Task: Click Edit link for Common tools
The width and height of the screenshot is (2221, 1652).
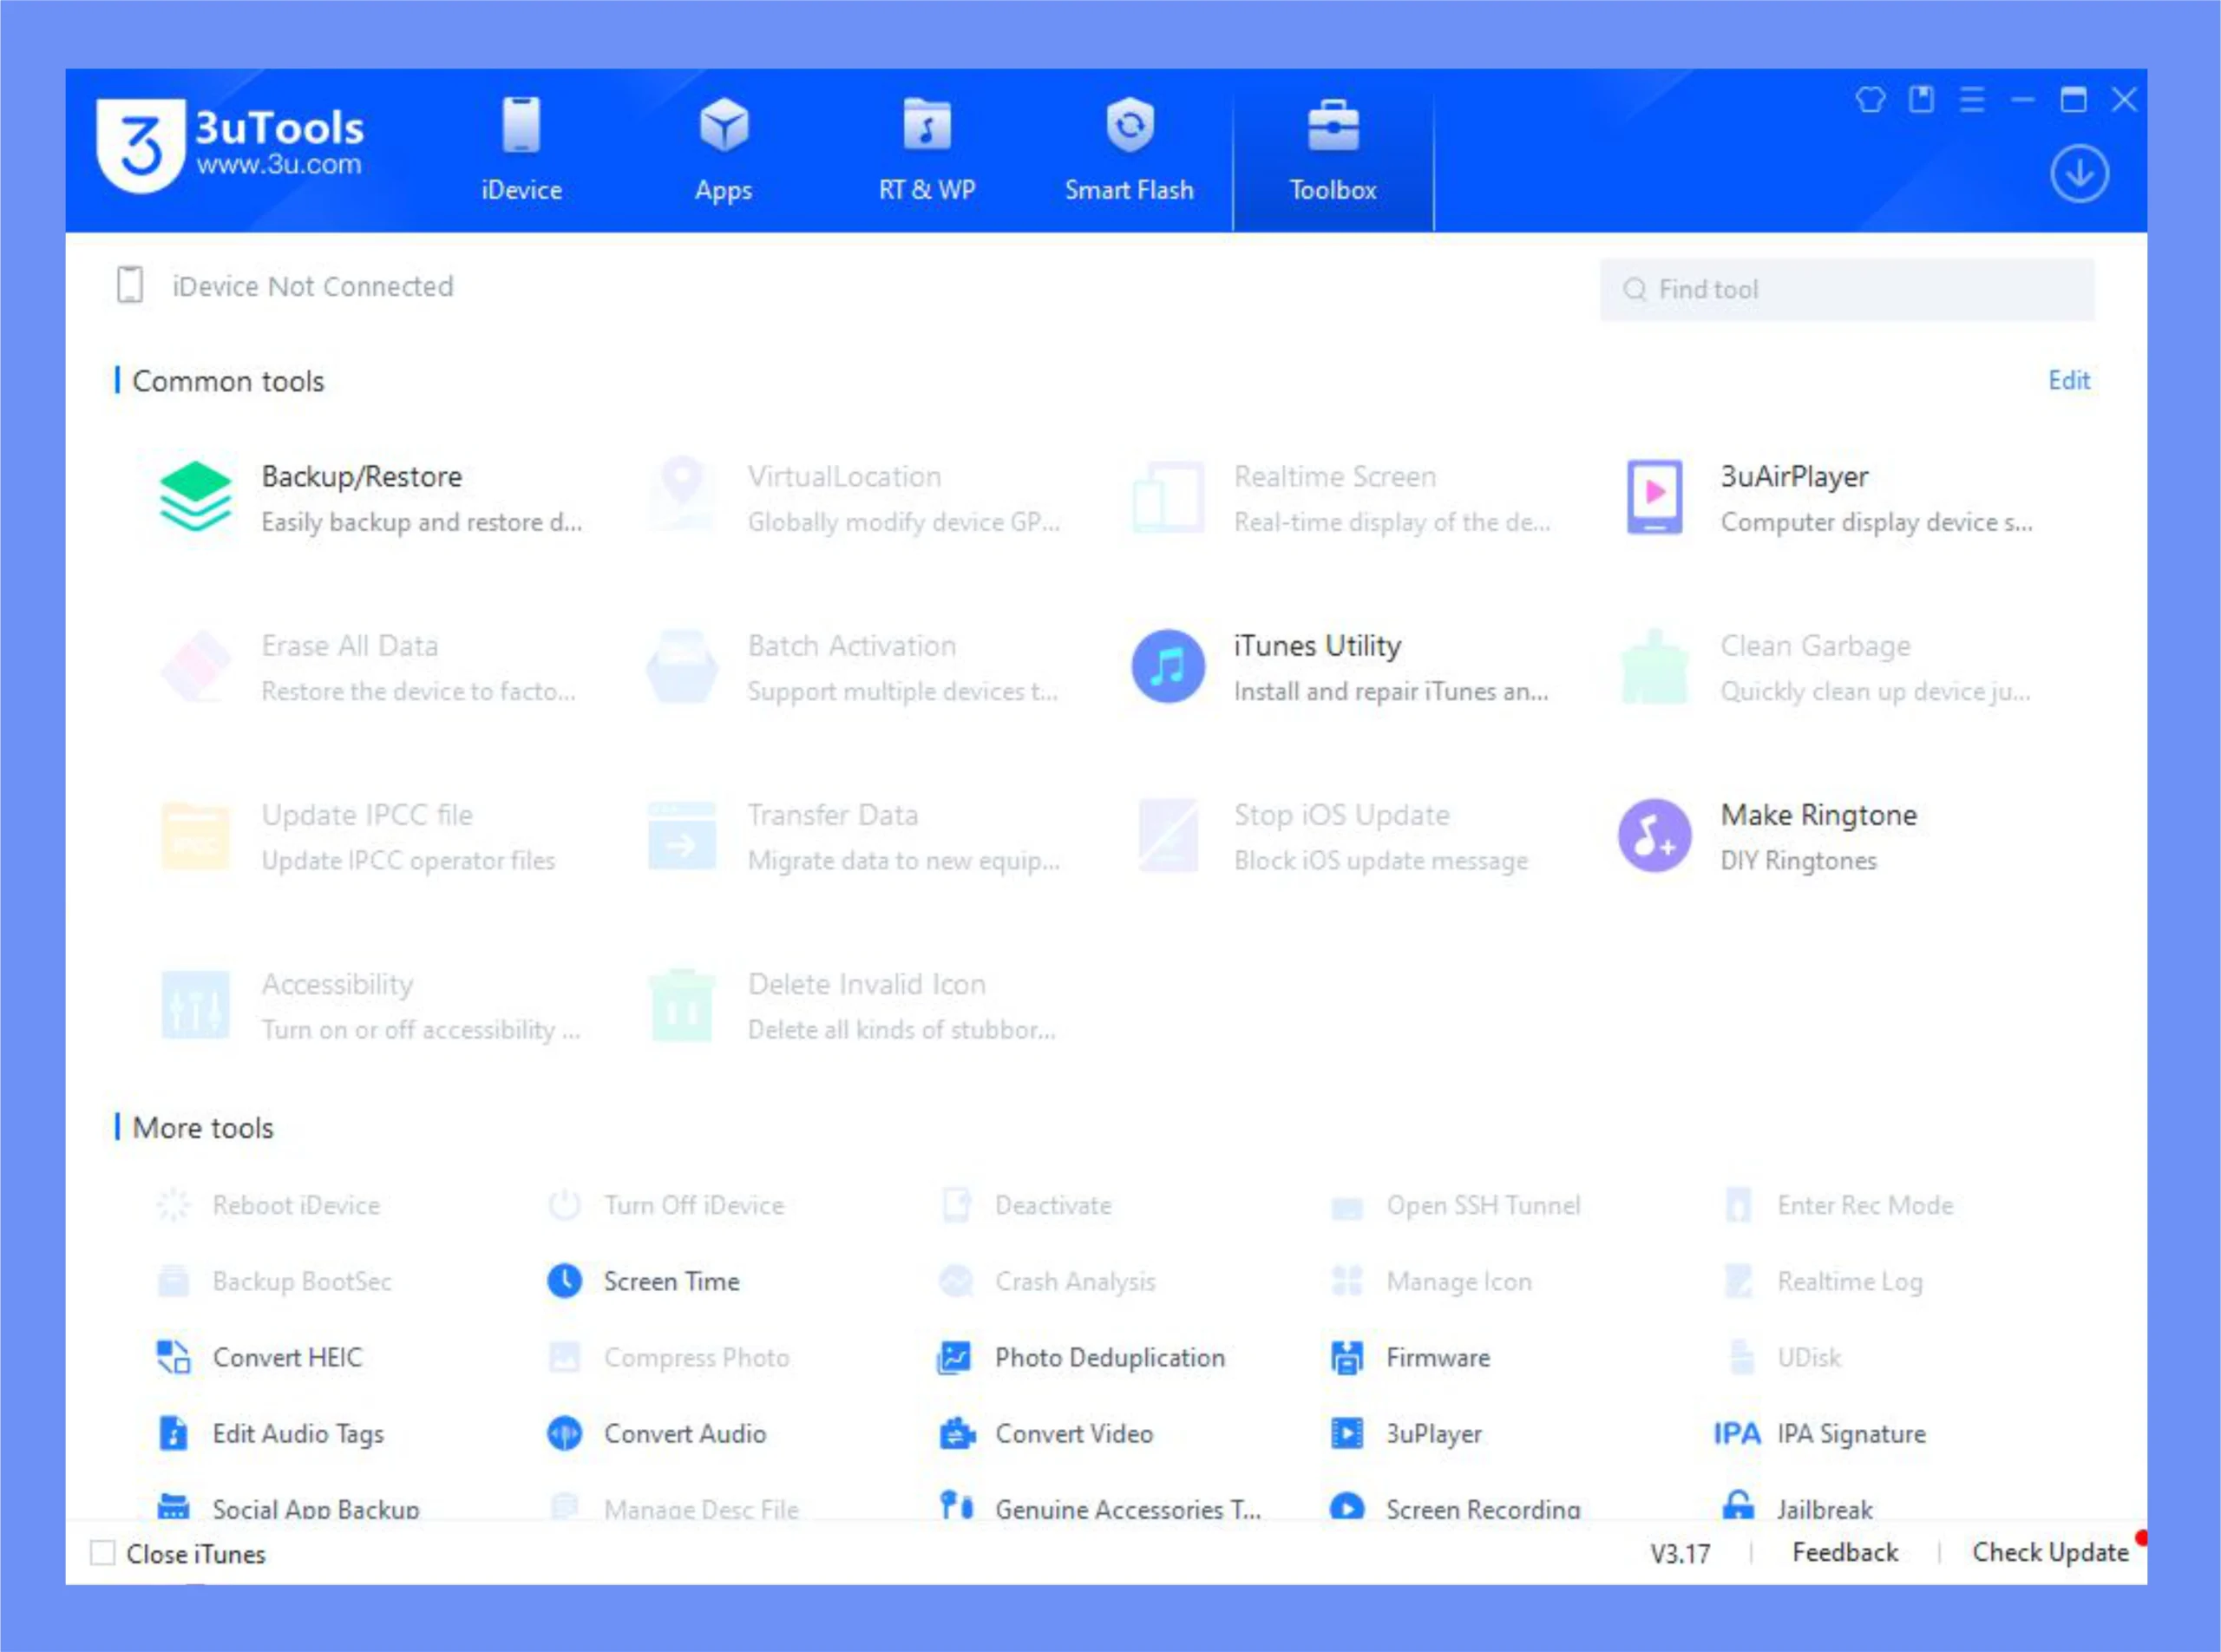Action: (x=2068, y=380)
